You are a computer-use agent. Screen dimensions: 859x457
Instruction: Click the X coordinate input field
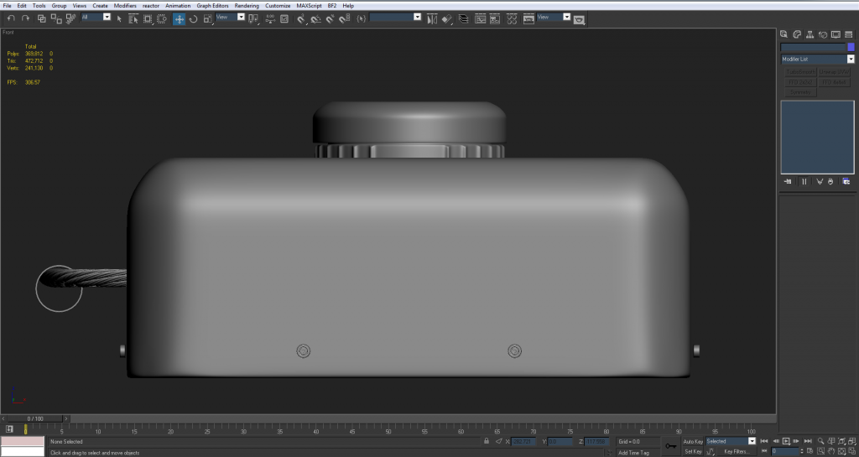click(x=524, y=441)
